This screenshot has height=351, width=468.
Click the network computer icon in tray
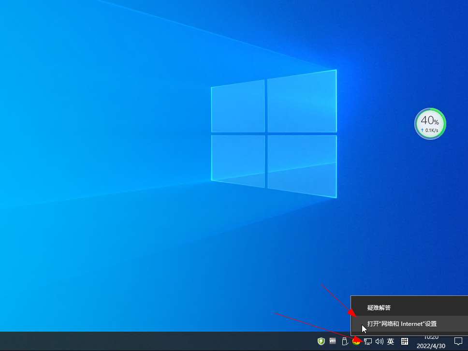click(x=368, y=341)
